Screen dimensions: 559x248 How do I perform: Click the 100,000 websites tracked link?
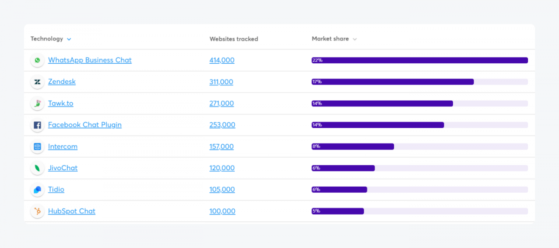[x=223, y=211]
